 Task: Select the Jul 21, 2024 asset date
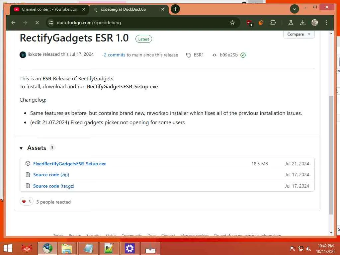297,164
